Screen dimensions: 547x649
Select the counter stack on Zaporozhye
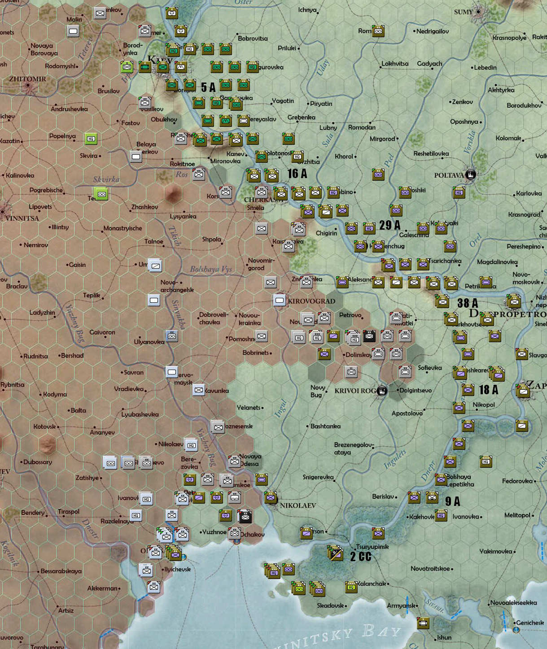tap(522, 390)
